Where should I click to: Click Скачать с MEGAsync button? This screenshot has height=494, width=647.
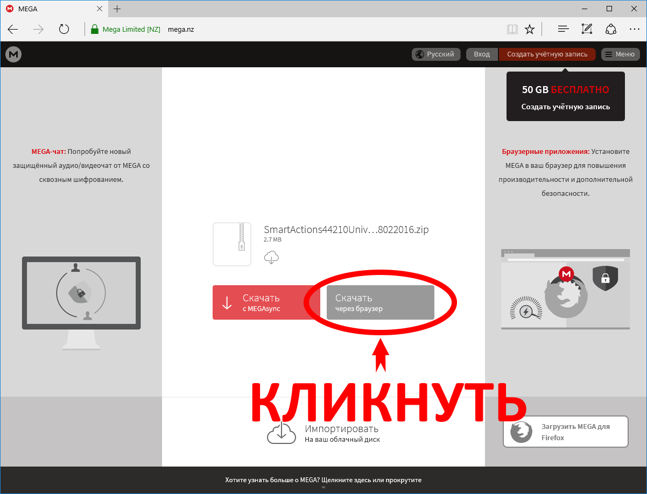tap(266, 302)
